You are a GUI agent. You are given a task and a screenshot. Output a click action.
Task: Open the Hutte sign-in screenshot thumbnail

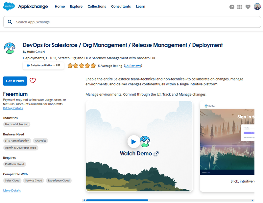point(227,142)
